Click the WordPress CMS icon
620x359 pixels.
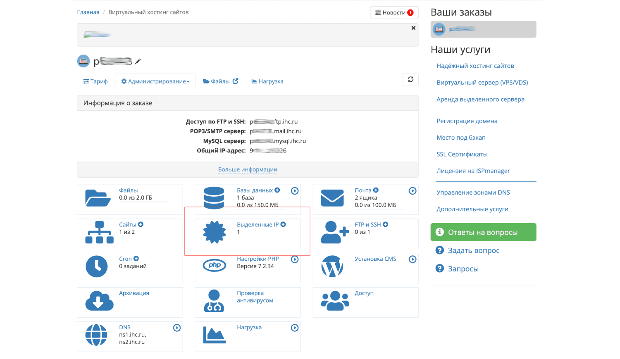click(x=332, y=266)
